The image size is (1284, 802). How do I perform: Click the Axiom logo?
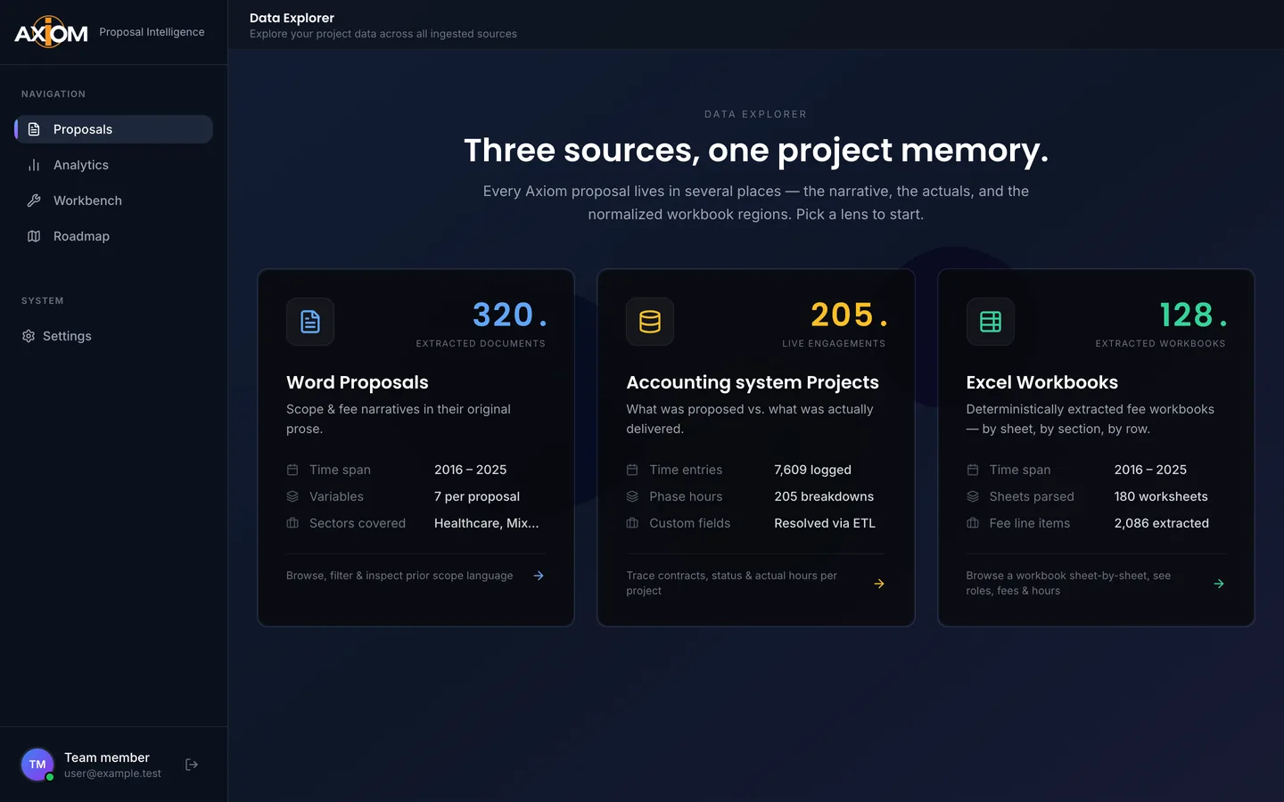point(51,32)
